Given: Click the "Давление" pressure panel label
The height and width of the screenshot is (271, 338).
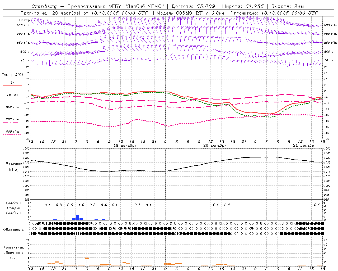Looking at the screenshot, I should point(14,164).
